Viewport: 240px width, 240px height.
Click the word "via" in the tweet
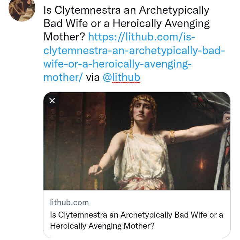tap(93, 78)
